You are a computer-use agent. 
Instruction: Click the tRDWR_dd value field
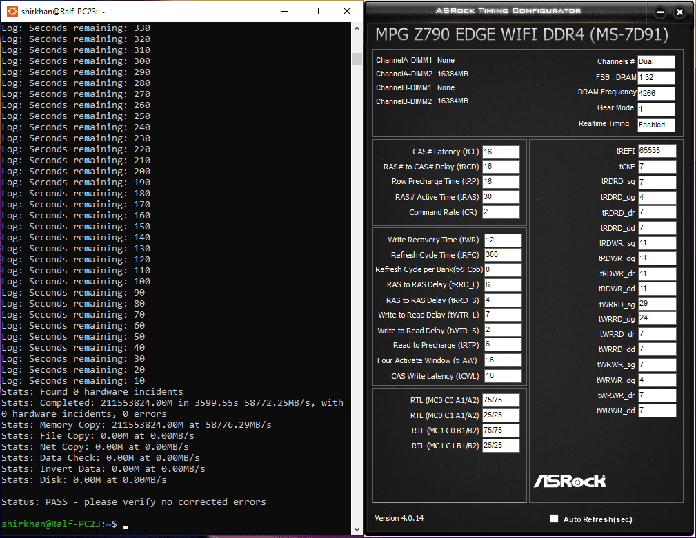[657, 289]
